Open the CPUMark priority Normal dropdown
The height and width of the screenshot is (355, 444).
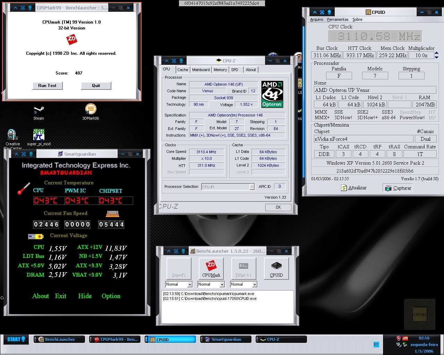pyautogui.click(x=222, y=284)
